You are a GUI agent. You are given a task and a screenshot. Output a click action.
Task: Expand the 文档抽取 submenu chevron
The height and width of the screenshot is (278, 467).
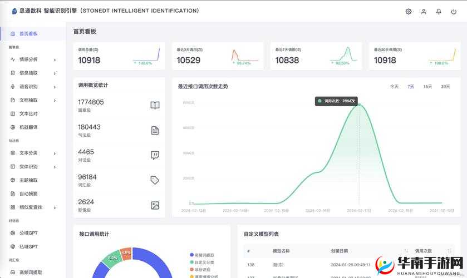tap(55, 100)
